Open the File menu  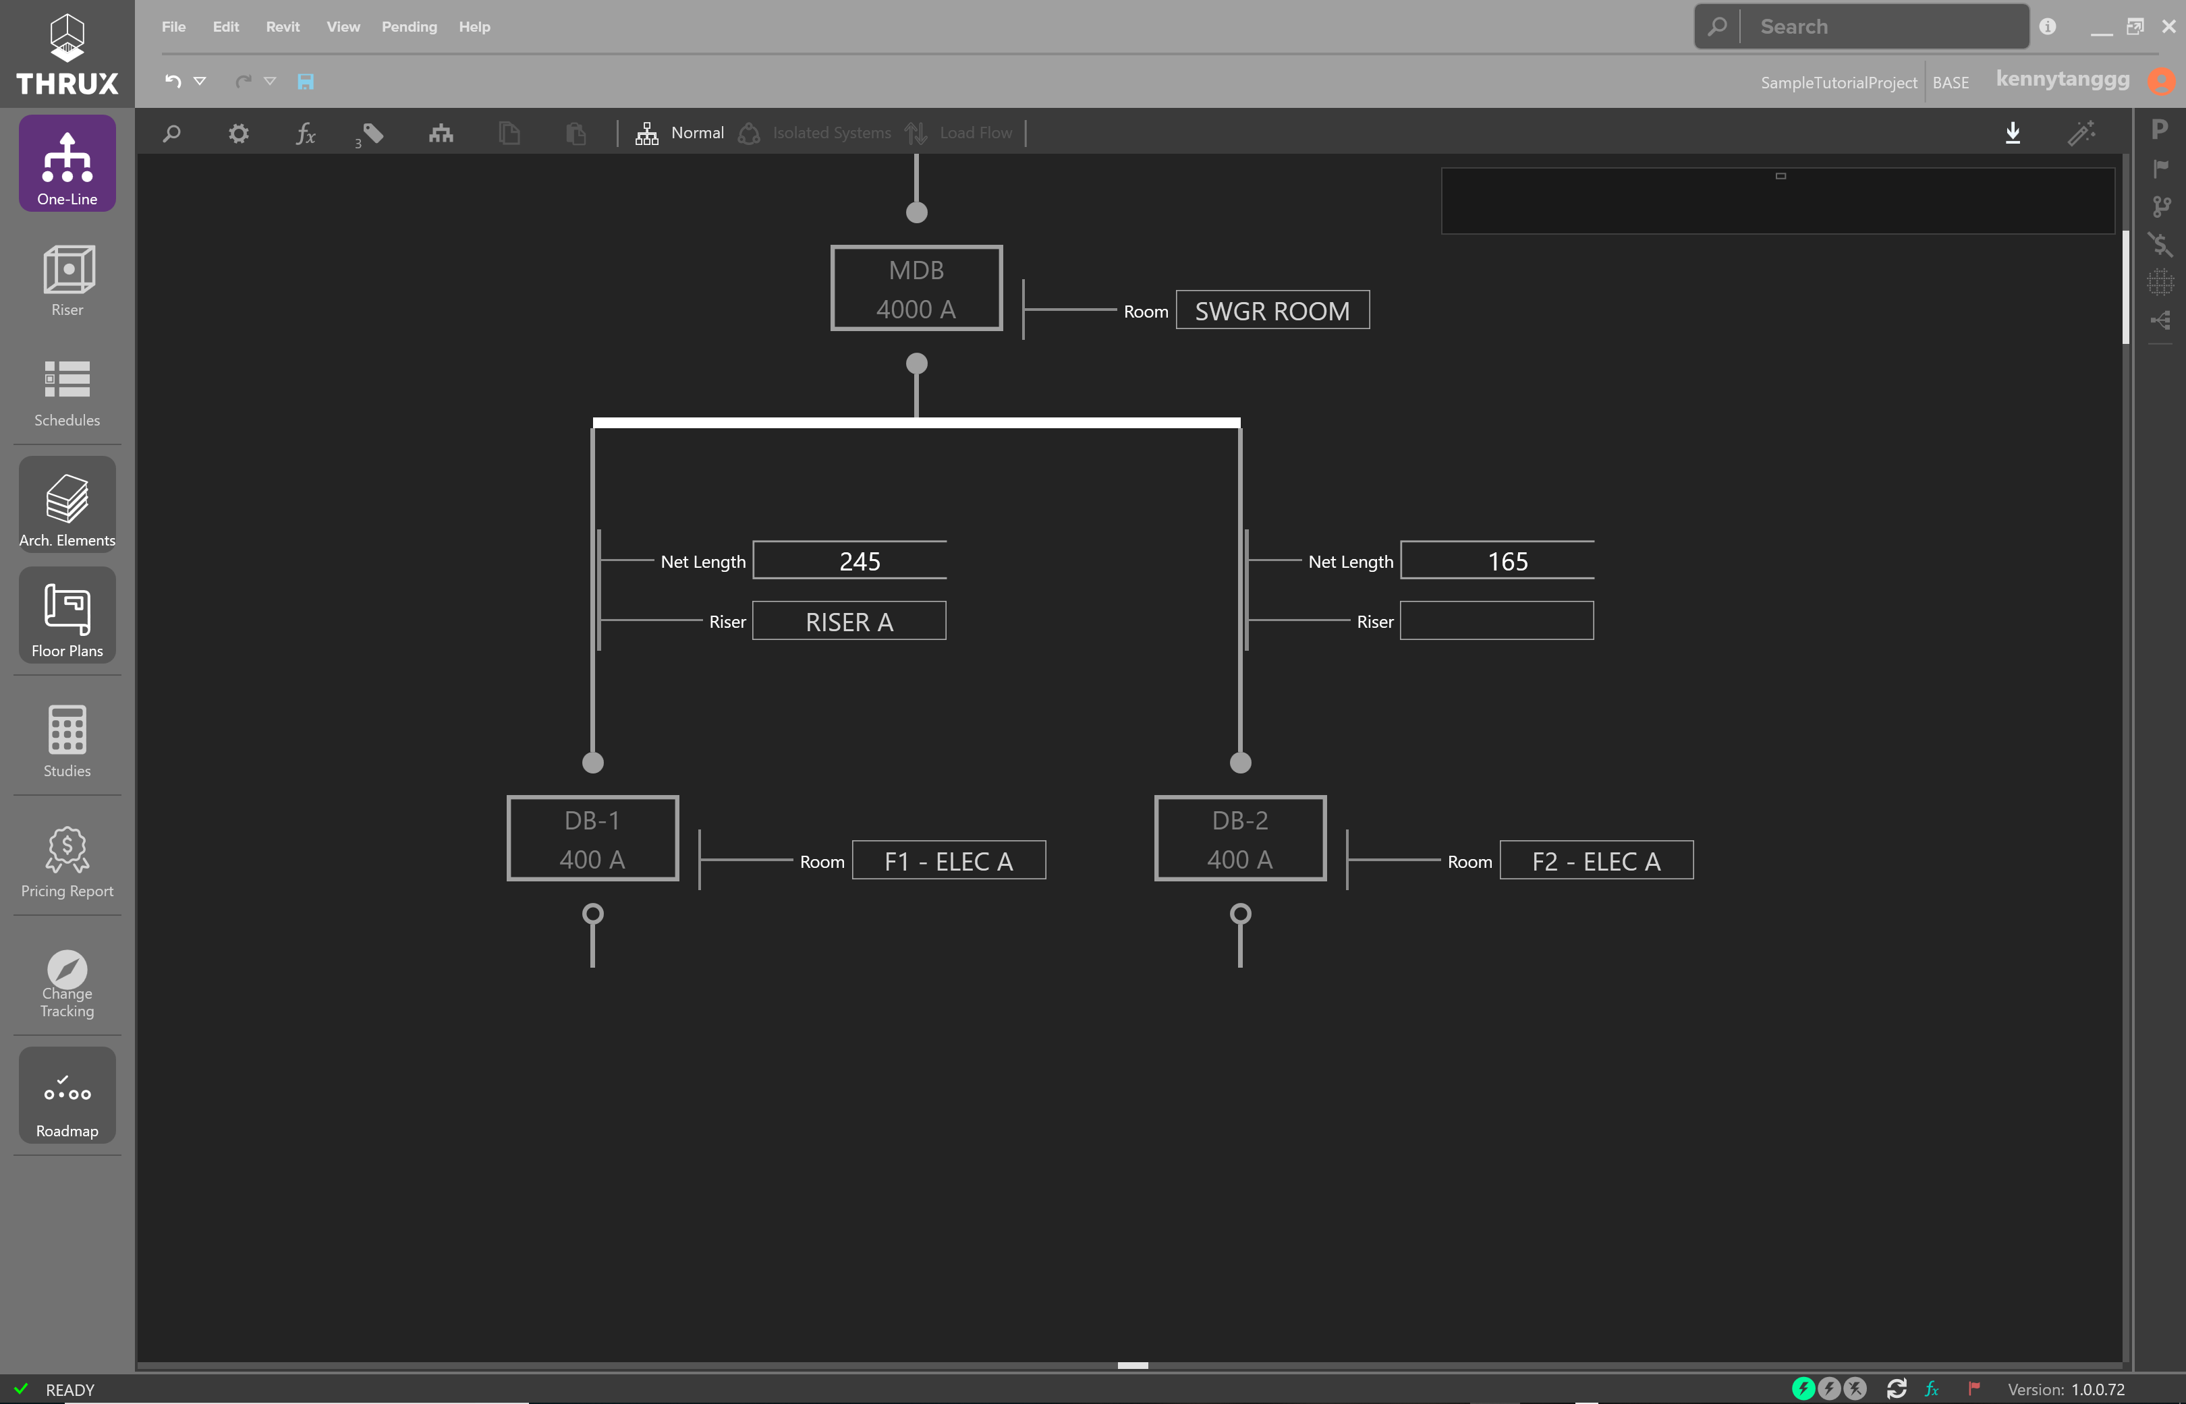(173, 26)
